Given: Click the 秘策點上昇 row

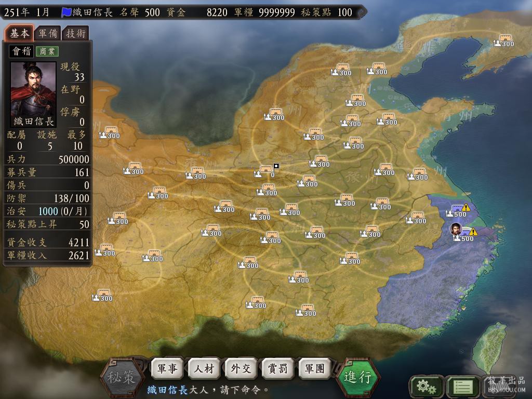Looking at the screenshot, I should (x=48, y=224).
